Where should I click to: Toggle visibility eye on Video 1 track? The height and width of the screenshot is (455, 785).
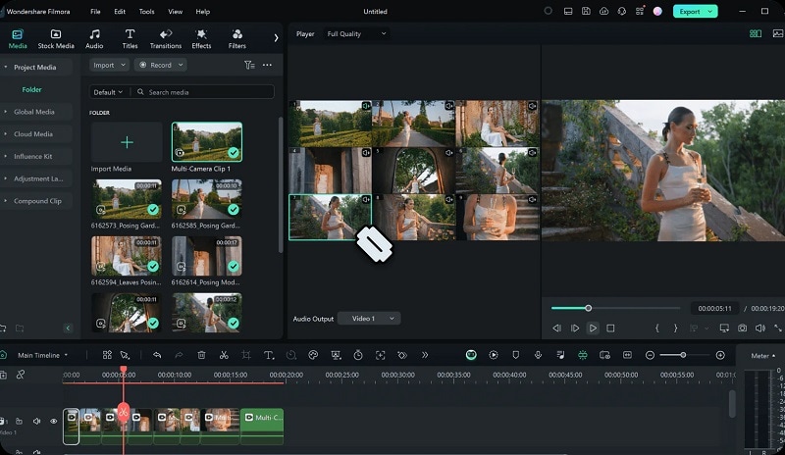(53, 421)
